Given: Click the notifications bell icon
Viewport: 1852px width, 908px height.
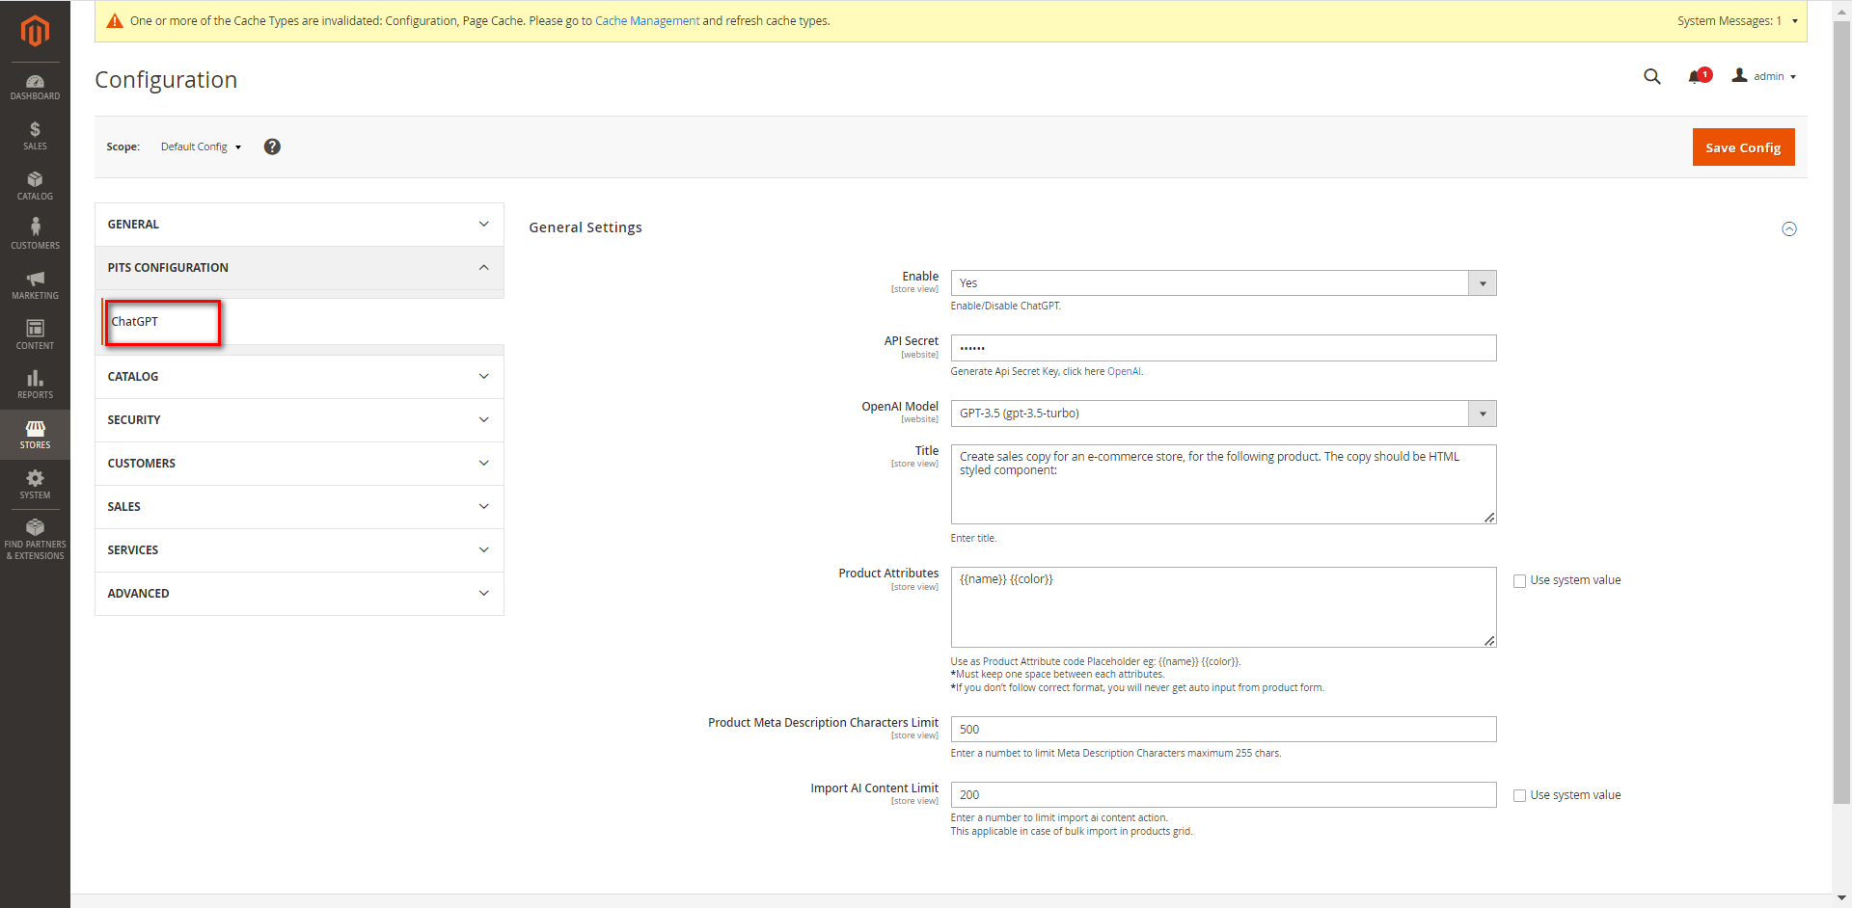Looking at the screenshot, I should coord(1696,77).
